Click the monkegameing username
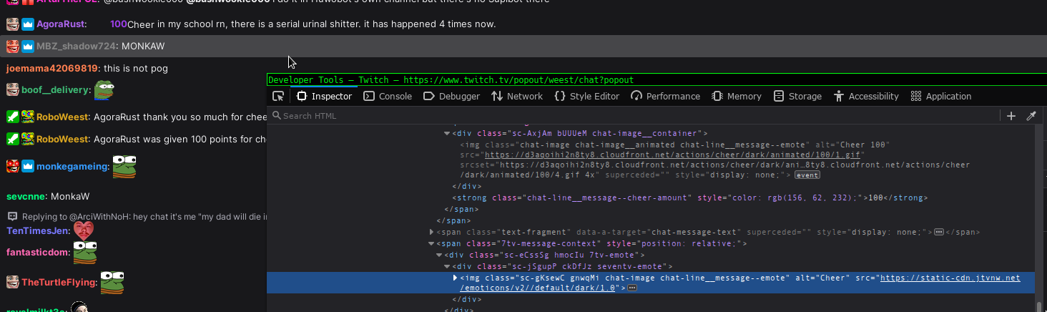 (x=72, y=167)
